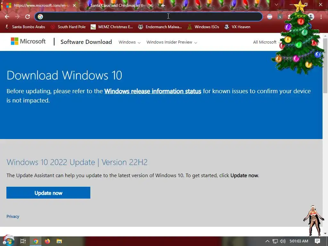The height and width of the screenshot is (246, 328).
Task: Open Task View on the taskbar
Action: [x=23, y=241]
